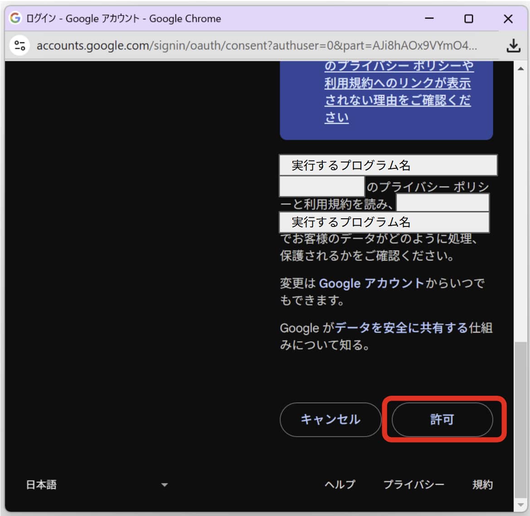Open the プライバシー footer link
This screenshot has width=530, height=516.
point(414,485)
